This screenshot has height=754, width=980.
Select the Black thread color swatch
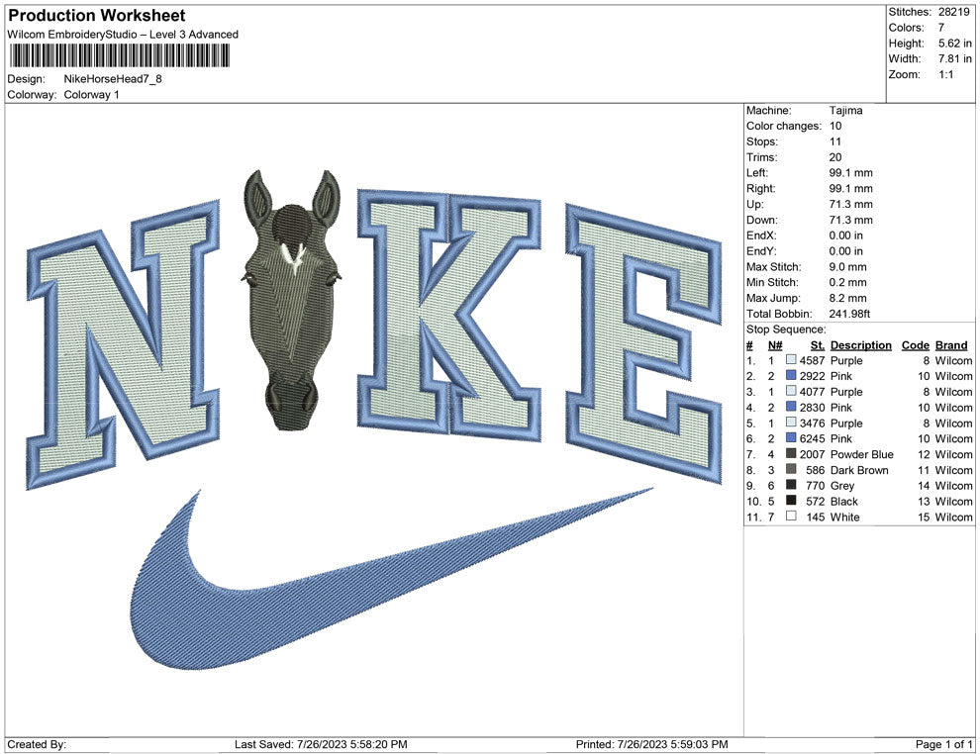tap(791, 501)
